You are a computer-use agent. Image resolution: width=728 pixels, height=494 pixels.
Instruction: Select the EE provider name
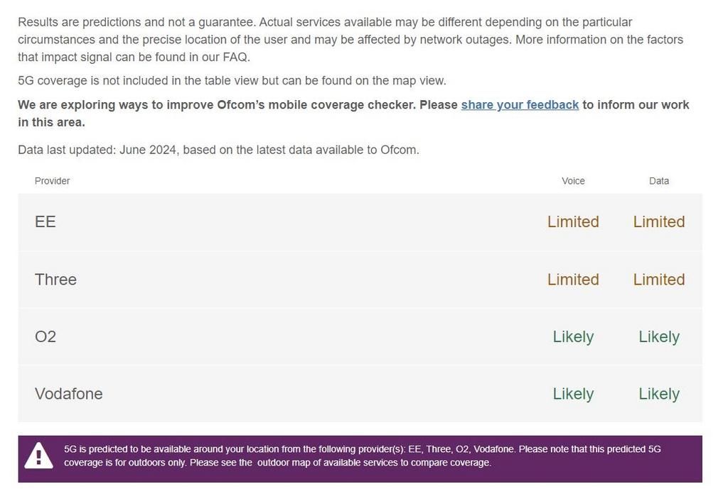click(x=45, y=221)
